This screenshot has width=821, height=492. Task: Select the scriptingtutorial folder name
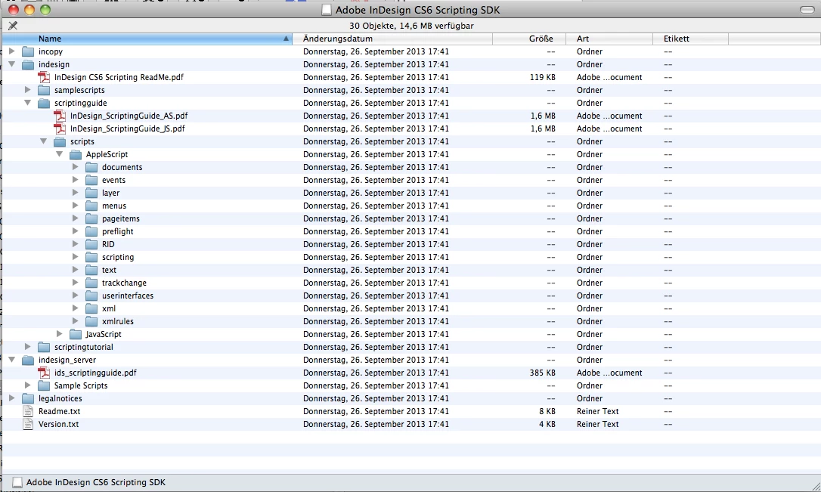click(x=84, y=347)
